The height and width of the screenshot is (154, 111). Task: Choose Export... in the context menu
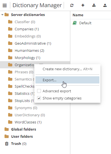67,80
